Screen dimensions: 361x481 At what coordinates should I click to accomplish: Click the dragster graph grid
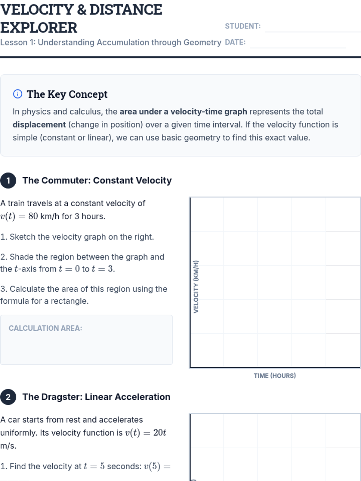click(275, 448)
